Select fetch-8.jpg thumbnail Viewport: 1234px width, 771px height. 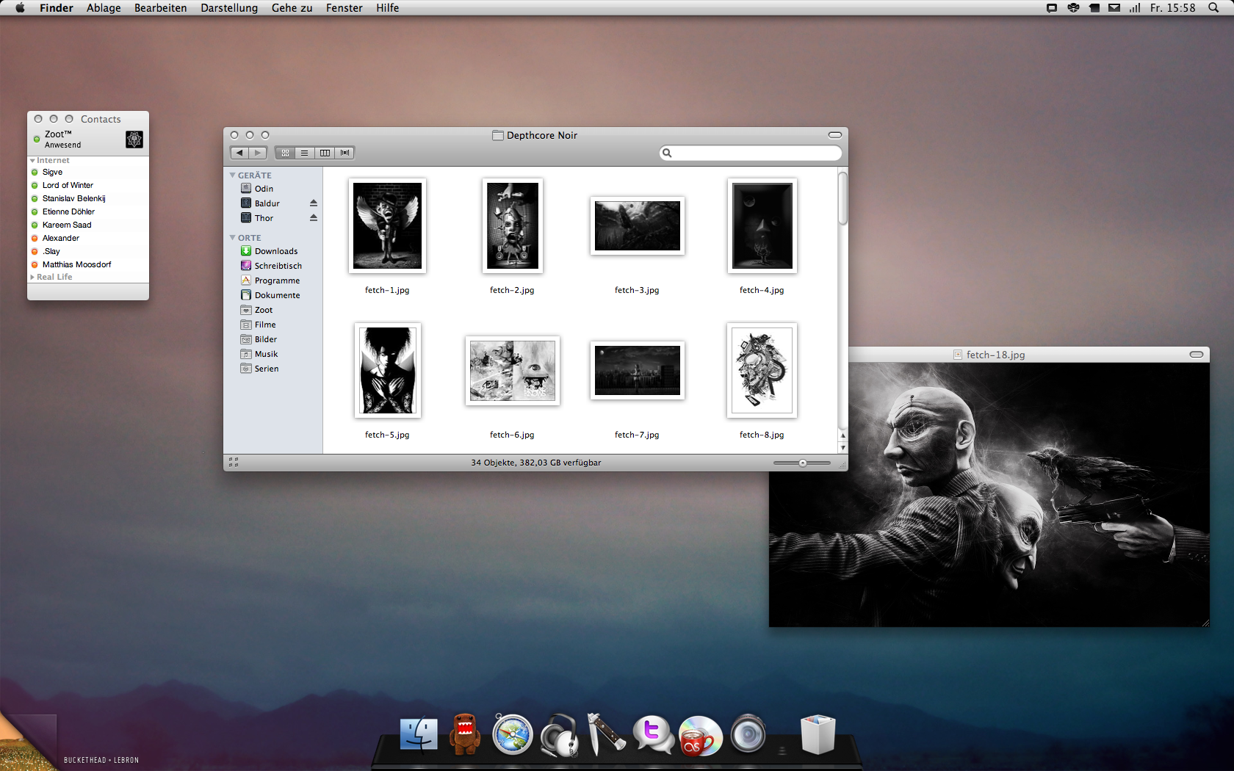point(762,370)
